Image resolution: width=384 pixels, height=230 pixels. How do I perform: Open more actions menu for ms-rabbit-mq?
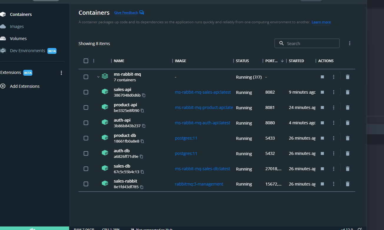(x=334, y=77)
